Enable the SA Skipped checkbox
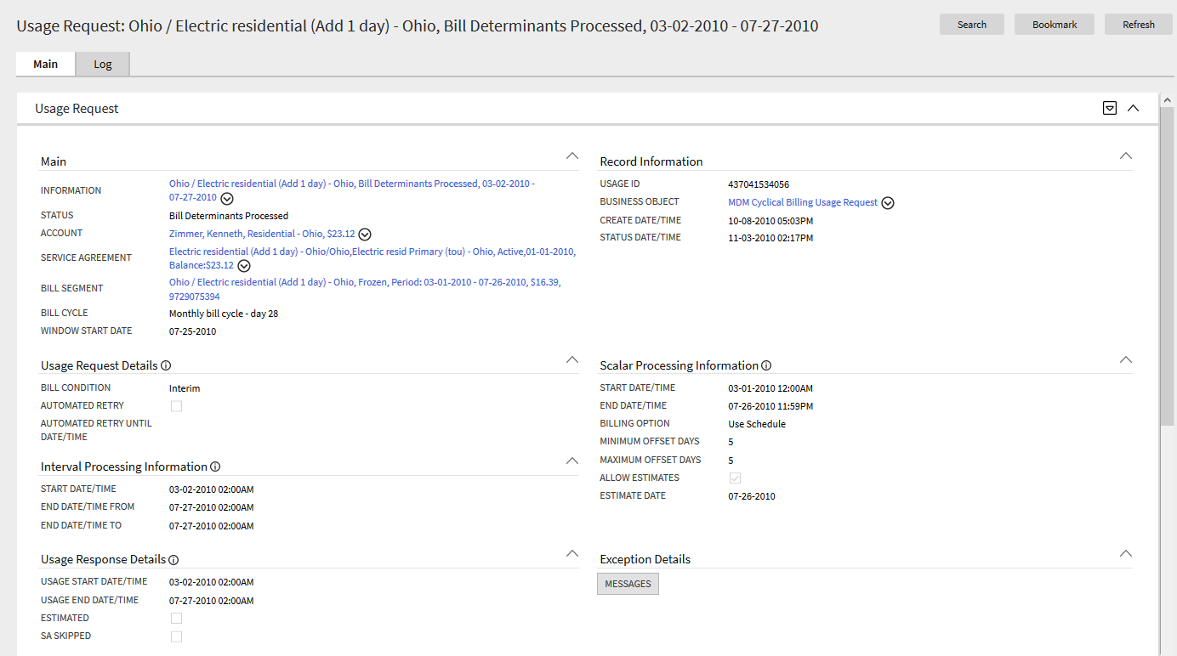Screen dimensions: 1177x656 click(x=176, y=636)
